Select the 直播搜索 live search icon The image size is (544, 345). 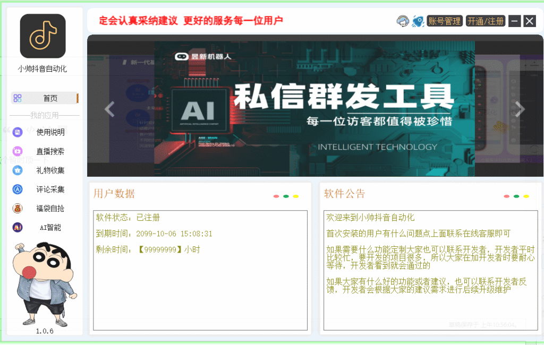point(16,151)
